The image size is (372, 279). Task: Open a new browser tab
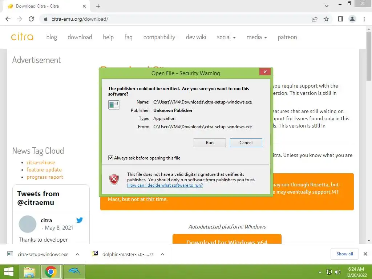(98, 6)
